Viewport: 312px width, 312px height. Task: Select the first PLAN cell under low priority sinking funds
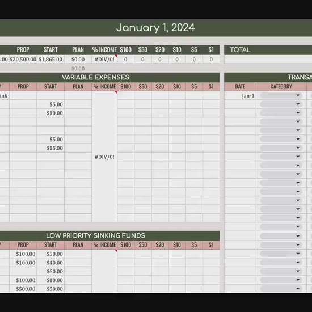click(78, 254)
